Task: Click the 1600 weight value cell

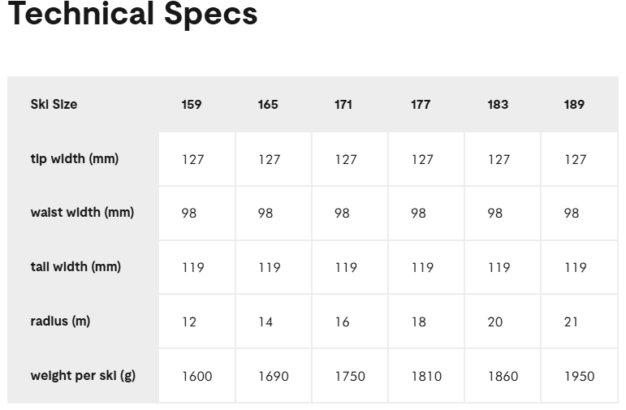Action: coord(196,376)
